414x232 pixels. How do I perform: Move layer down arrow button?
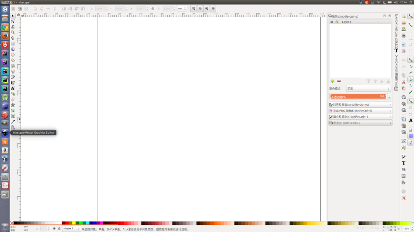point(381,81)
